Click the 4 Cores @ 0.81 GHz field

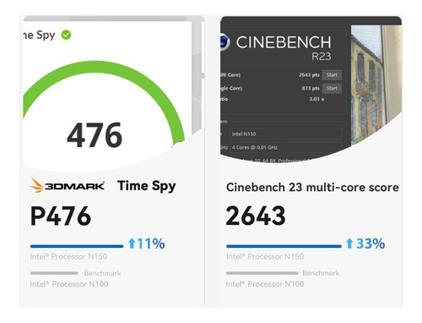pos(286,147)
